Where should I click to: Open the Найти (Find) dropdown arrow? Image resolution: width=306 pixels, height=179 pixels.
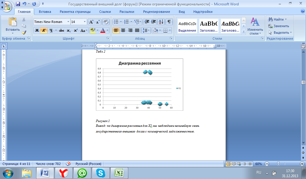[x=286, y=19]
